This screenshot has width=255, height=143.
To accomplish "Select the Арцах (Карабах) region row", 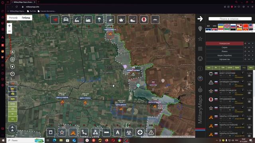I will coord(224,55).
